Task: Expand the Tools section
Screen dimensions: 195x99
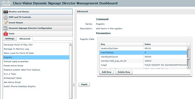Action: pos(37,34)
